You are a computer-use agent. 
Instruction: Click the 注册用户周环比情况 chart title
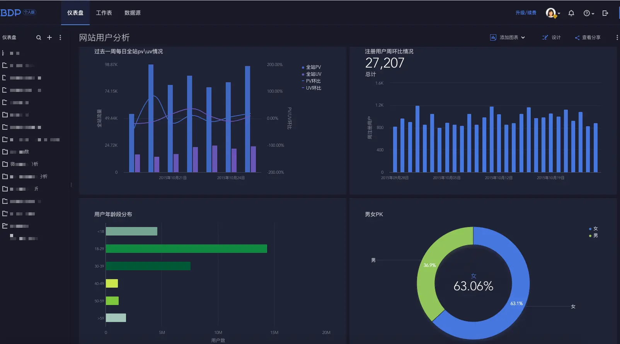389,51
